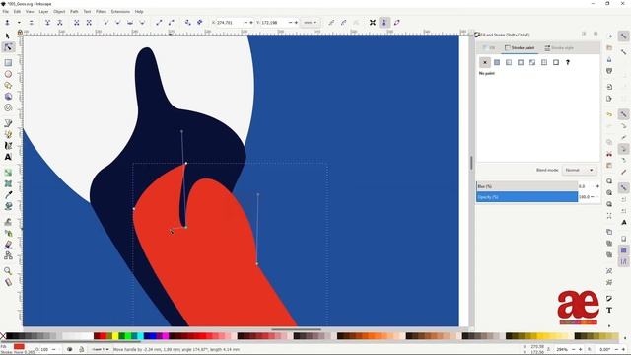Click the Delete selected nodes button

(31, 23)
